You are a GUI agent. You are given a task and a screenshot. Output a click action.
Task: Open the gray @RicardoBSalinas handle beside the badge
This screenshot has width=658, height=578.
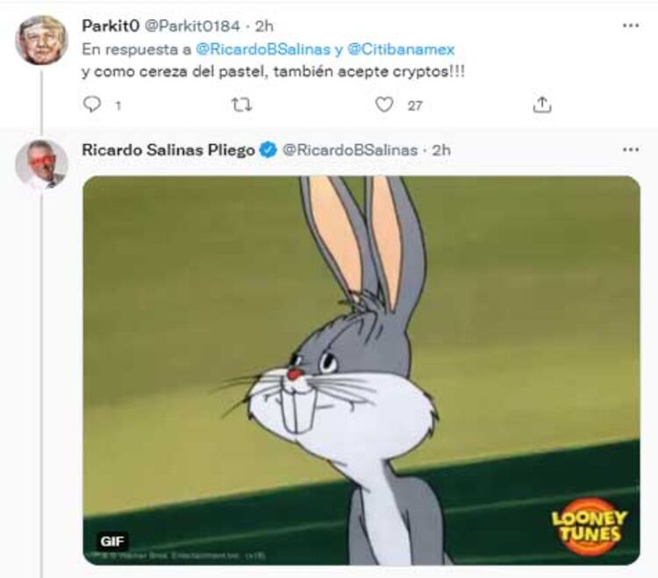point(349,150)
